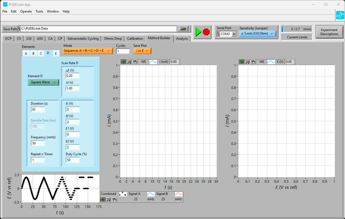The image size is (345, 219).
Task: Click the experiment time progress bar
Action: point(297,29)
